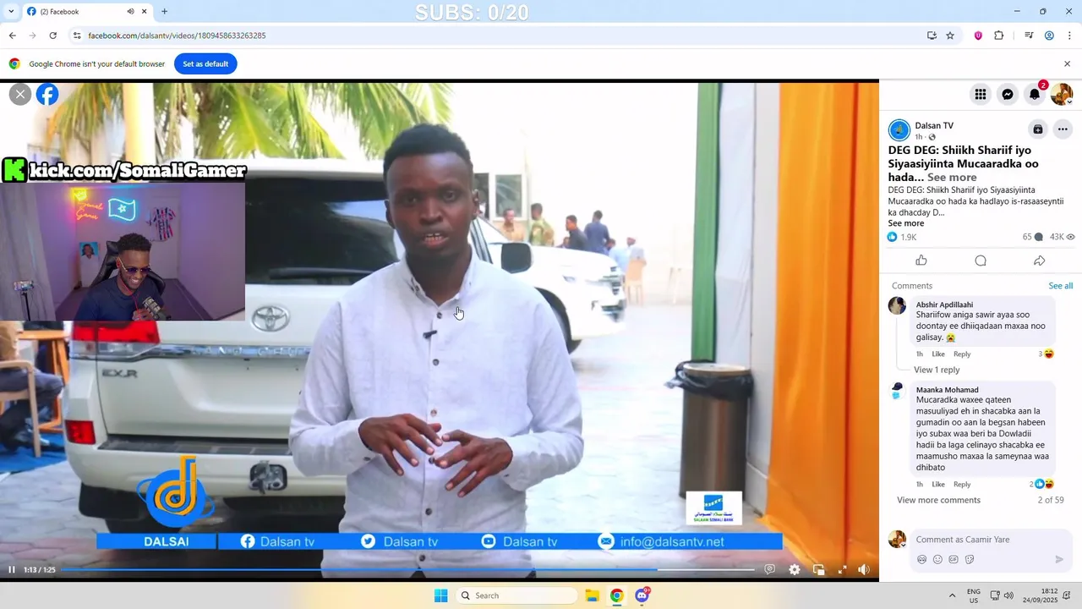Open Chrome extensions puzzle menu

point(999,36)
